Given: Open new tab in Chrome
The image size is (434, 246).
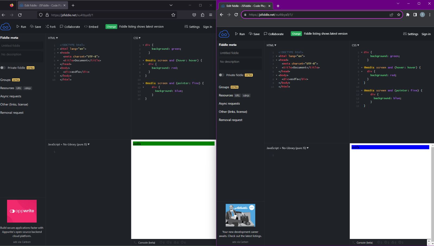Looking at the screenshot, I should point(278,6).
